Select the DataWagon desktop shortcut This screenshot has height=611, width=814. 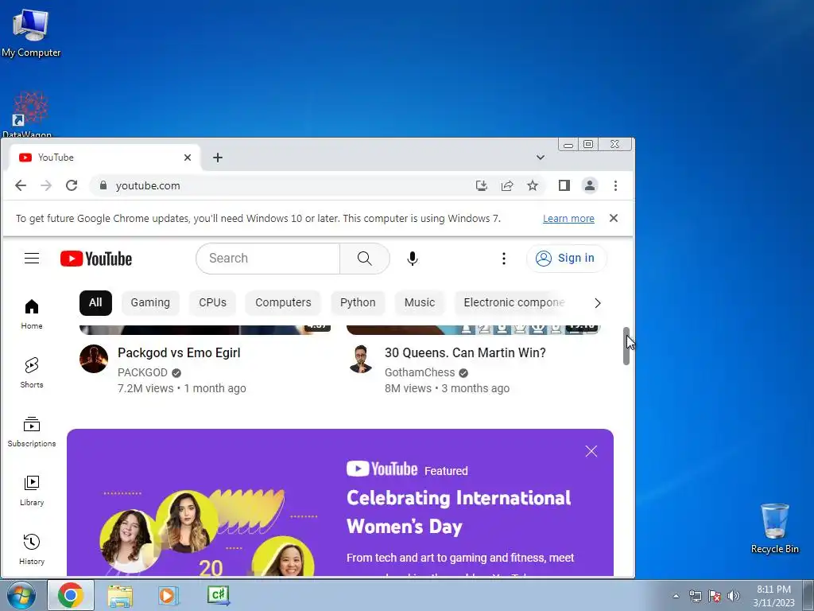click(x=29, y=114)
